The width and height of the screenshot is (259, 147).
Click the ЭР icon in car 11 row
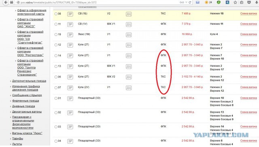pyautogui.click(x=70, y=24)
